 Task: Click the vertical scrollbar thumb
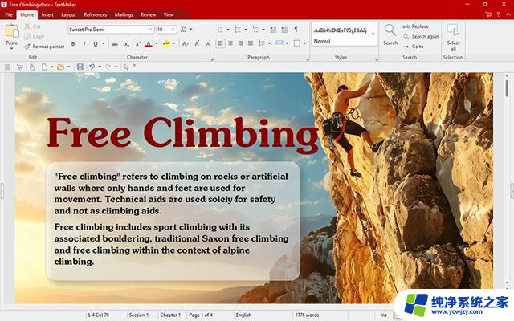tap(507, 87)
